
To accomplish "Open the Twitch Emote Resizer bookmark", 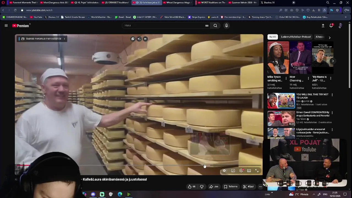I will coord(73,17).
